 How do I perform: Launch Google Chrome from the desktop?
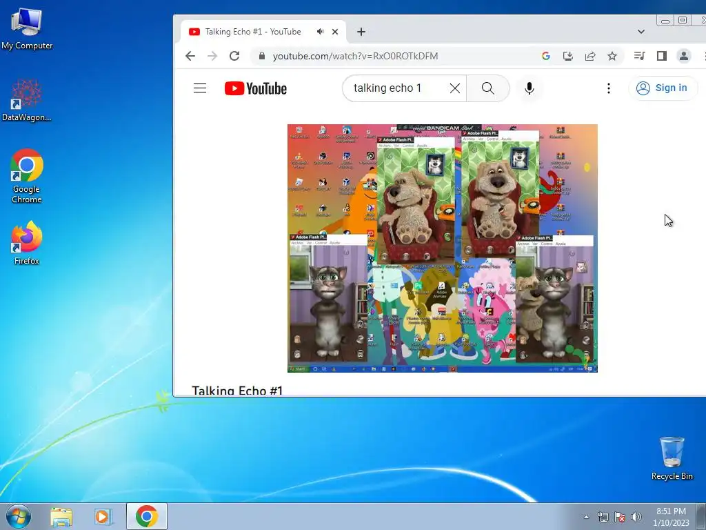tap(27, 176)
